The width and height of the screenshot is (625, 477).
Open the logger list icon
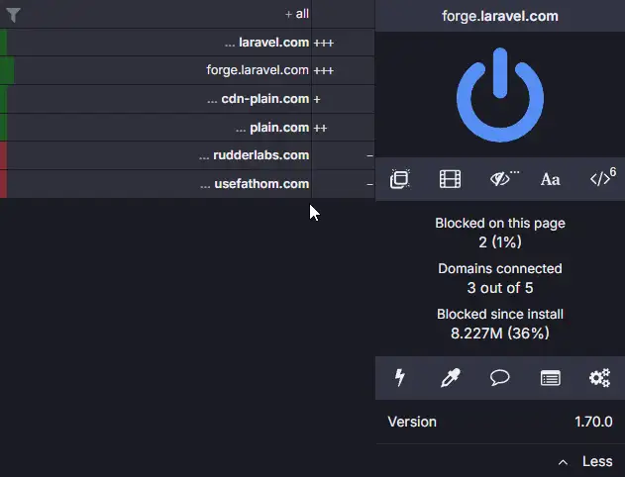click(x=551, y=378)
